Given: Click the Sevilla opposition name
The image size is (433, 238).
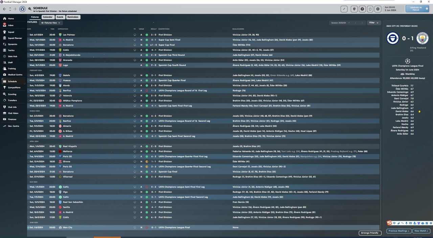Looking at the screenshot, I should (x=66, y=207).
